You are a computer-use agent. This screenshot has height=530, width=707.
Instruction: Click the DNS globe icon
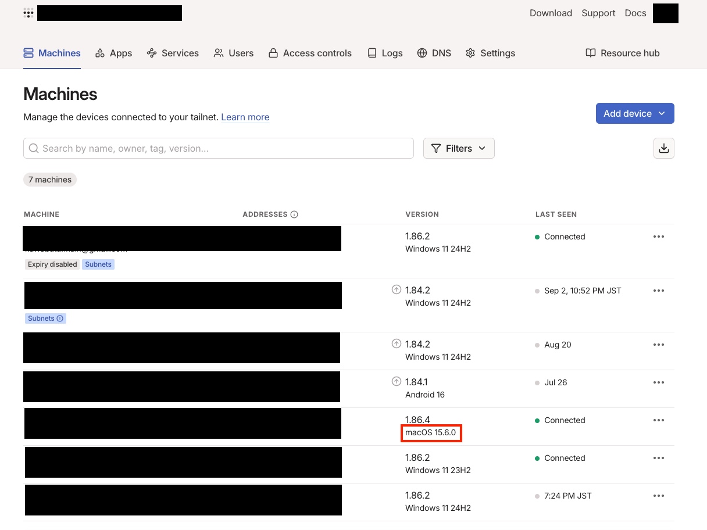click(x=422, y=53)
